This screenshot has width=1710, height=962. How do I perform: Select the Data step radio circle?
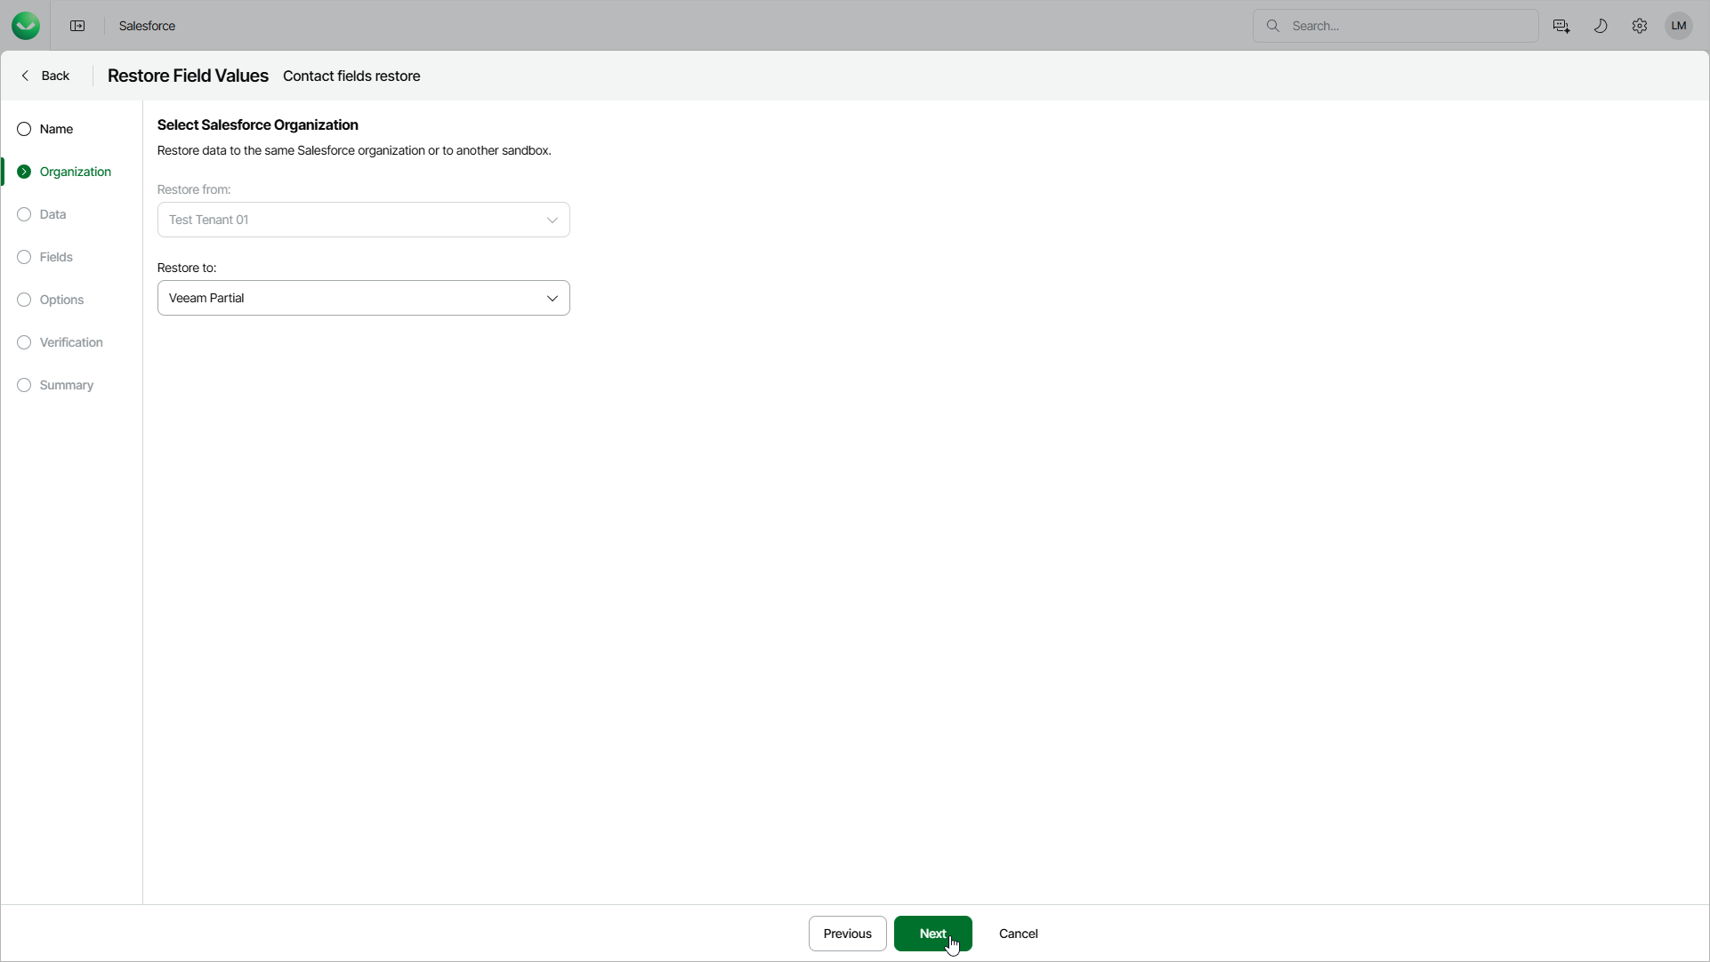coord(24,214)
